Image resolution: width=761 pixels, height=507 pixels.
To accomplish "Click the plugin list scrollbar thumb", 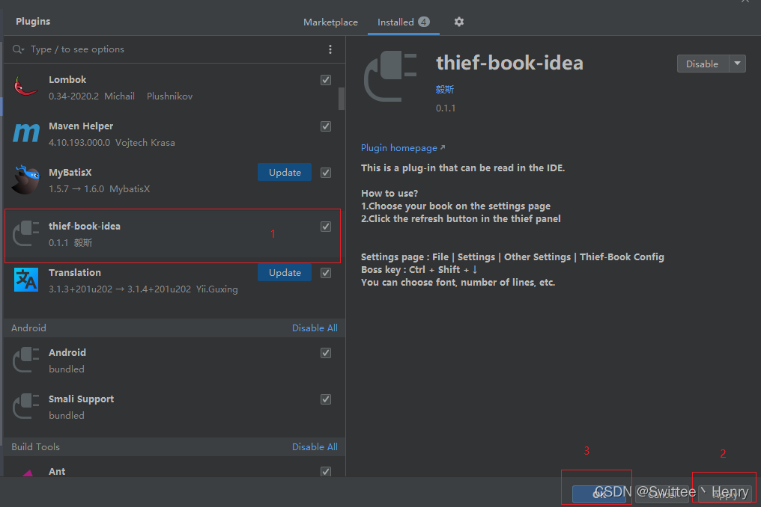I will click(x=342, y=99).
